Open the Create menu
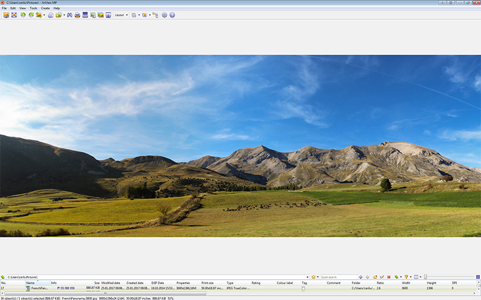The width and height of the screenshot is (481, 300). point(45,8)
